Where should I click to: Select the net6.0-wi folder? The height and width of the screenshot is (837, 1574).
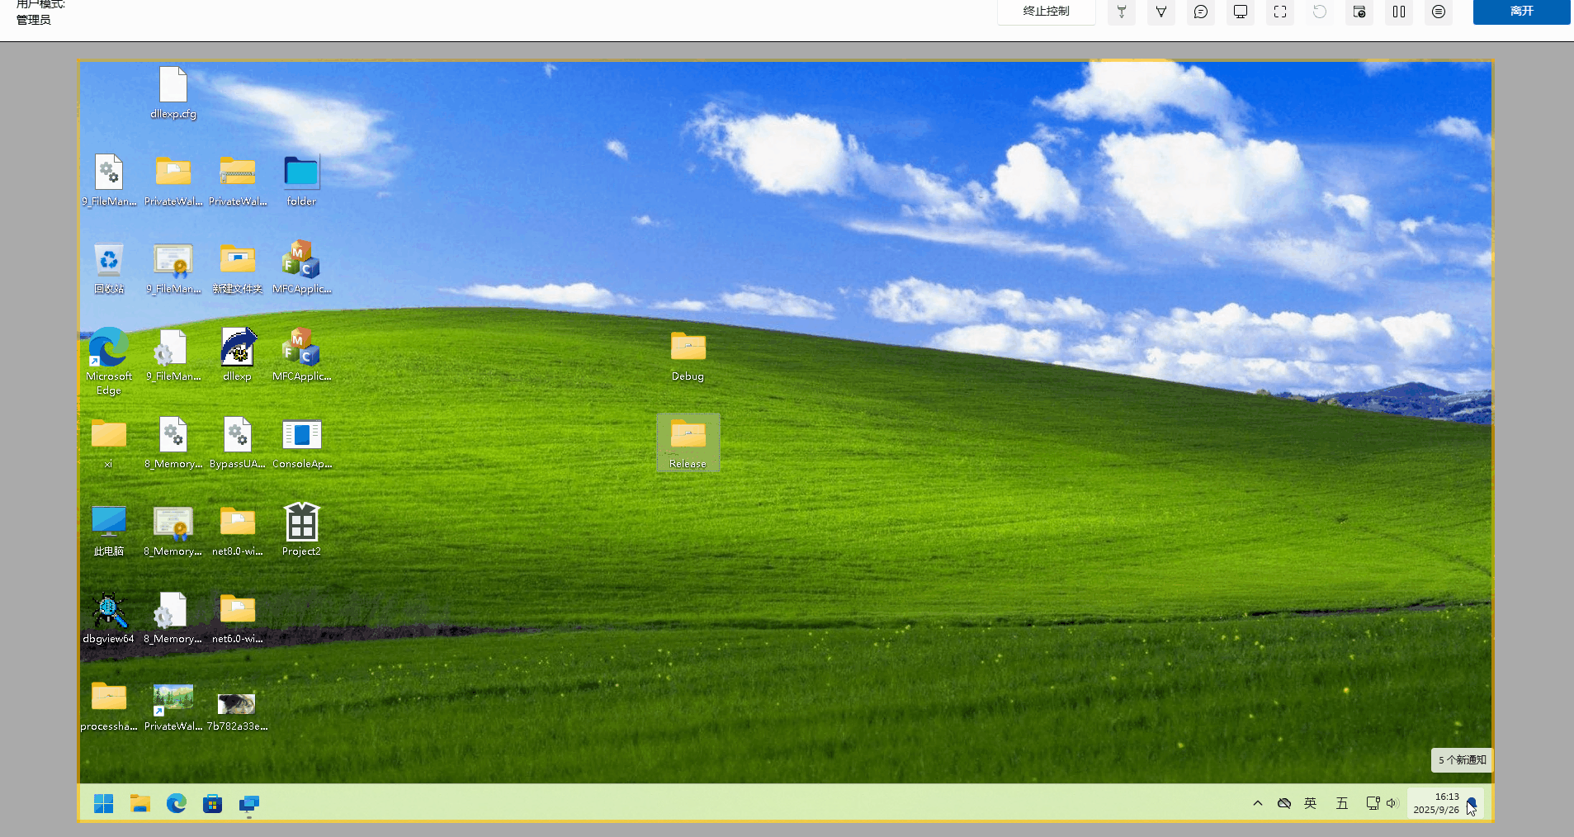238,618
